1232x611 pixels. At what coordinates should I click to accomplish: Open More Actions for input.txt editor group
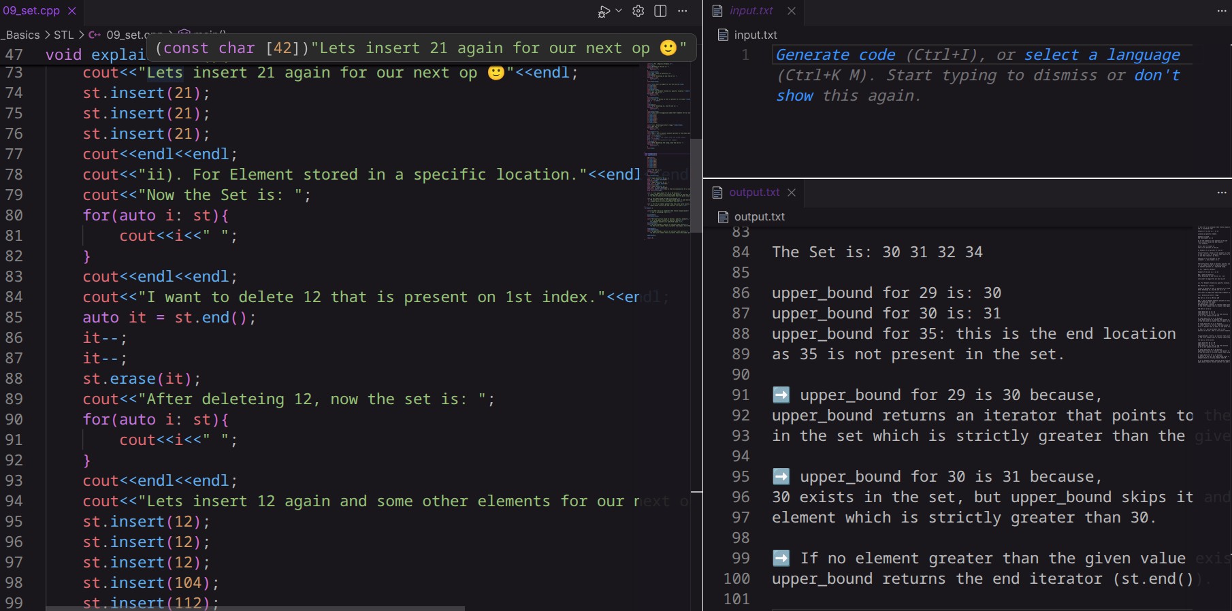(1222, 11)
